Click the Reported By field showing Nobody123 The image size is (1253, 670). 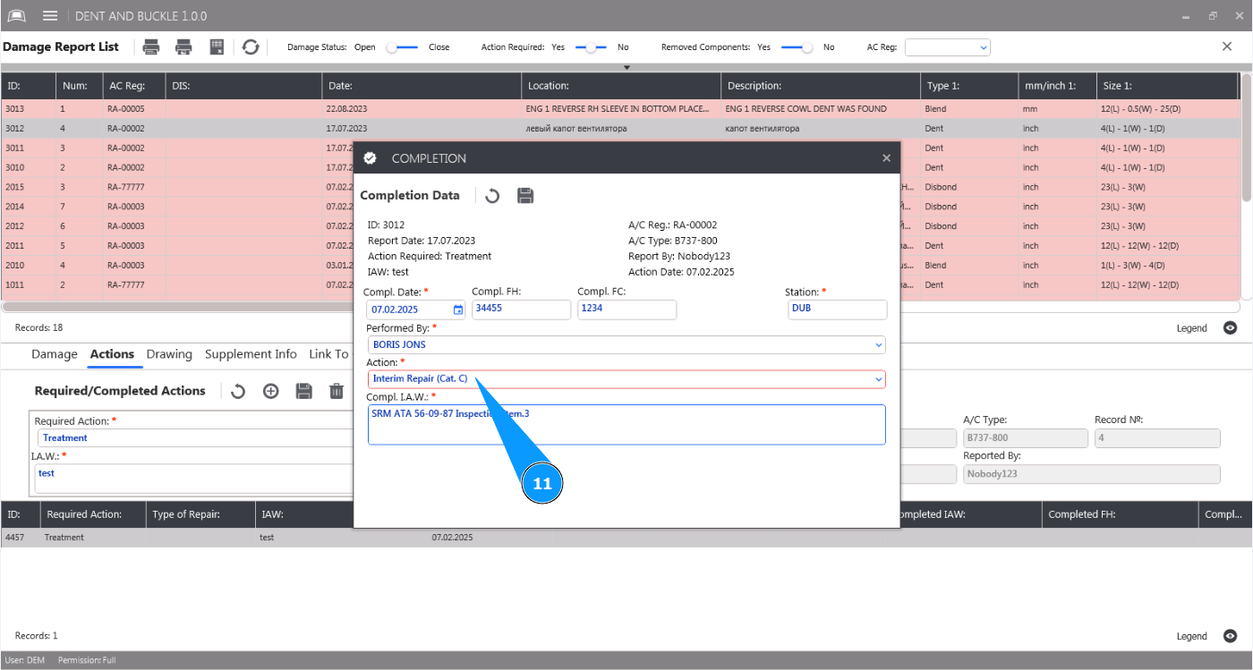tap(1091, 474)
